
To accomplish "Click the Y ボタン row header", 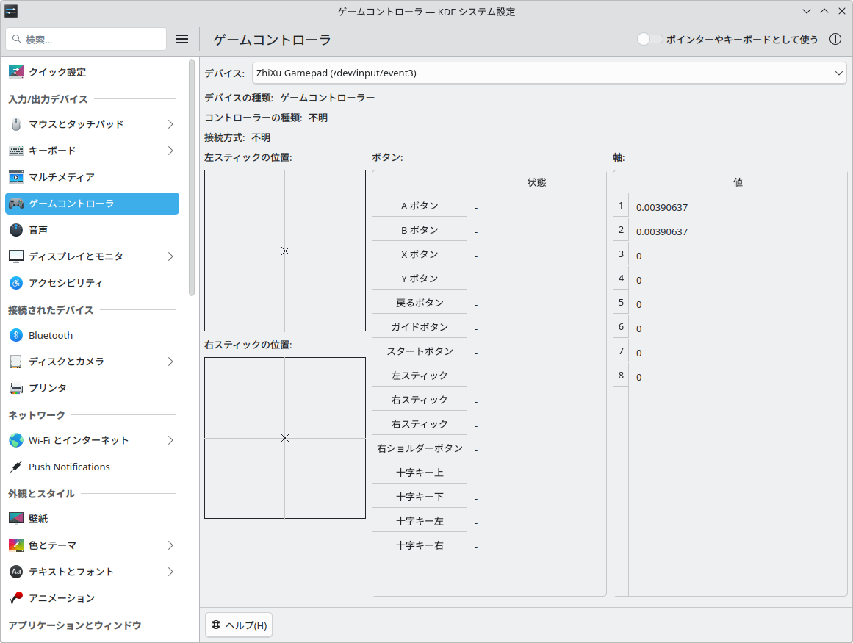I will (x=420, y=279).
